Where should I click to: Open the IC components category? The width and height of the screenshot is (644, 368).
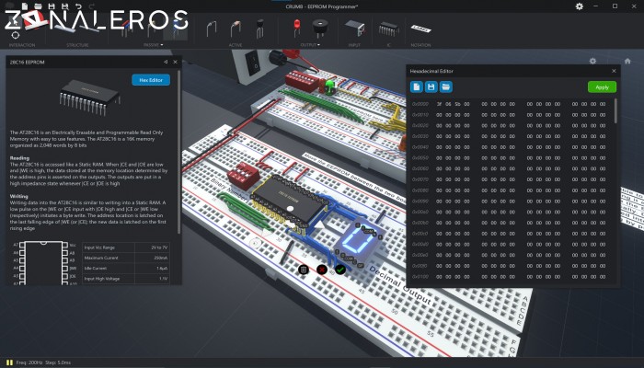click(x=388, y=45)
